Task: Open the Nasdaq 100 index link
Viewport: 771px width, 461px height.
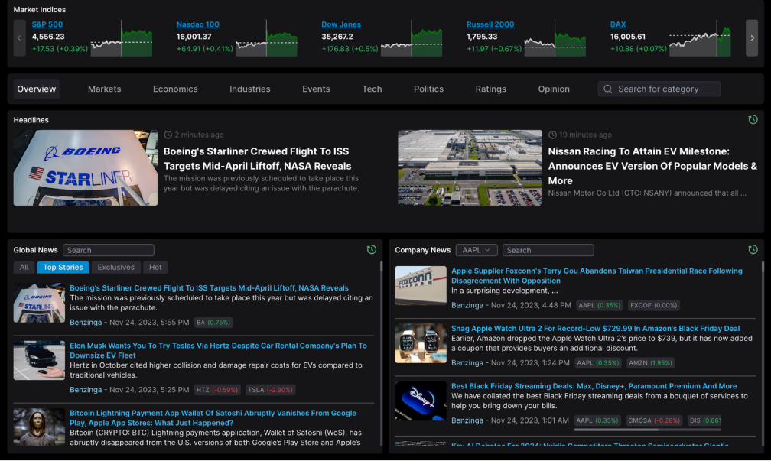Action: pos(197,24)
